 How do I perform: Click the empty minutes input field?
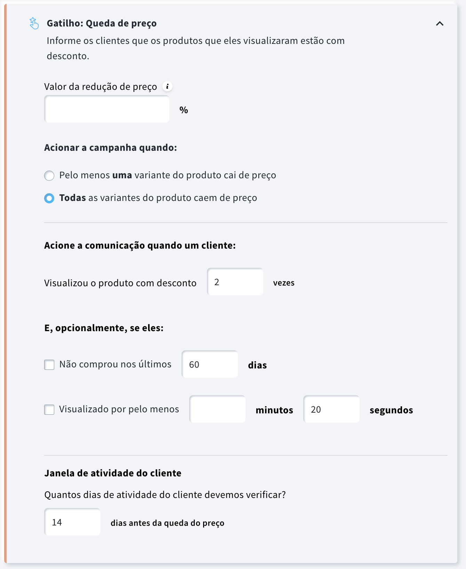coord(217,409)
